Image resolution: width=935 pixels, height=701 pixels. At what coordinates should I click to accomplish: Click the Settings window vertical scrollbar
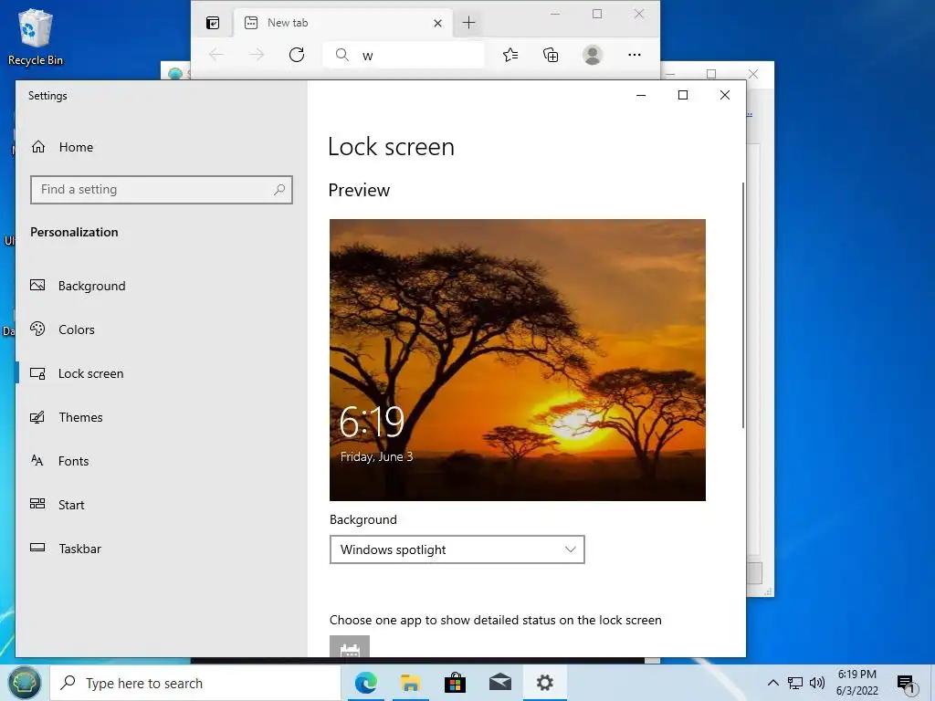pos(743,305)
